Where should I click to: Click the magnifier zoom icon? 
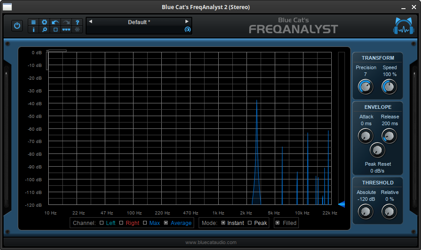pos(44,30)
